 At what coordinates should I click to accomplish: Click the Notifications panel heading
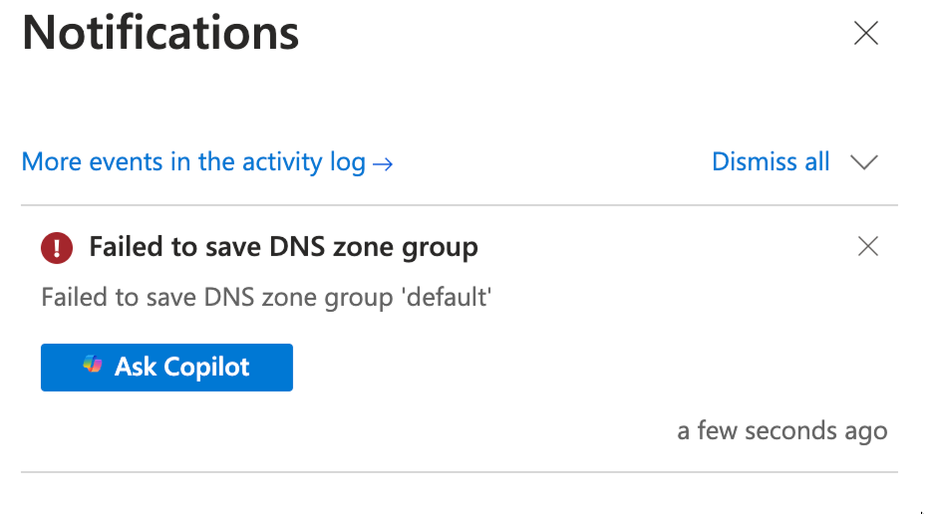click(x=160, y=34)
